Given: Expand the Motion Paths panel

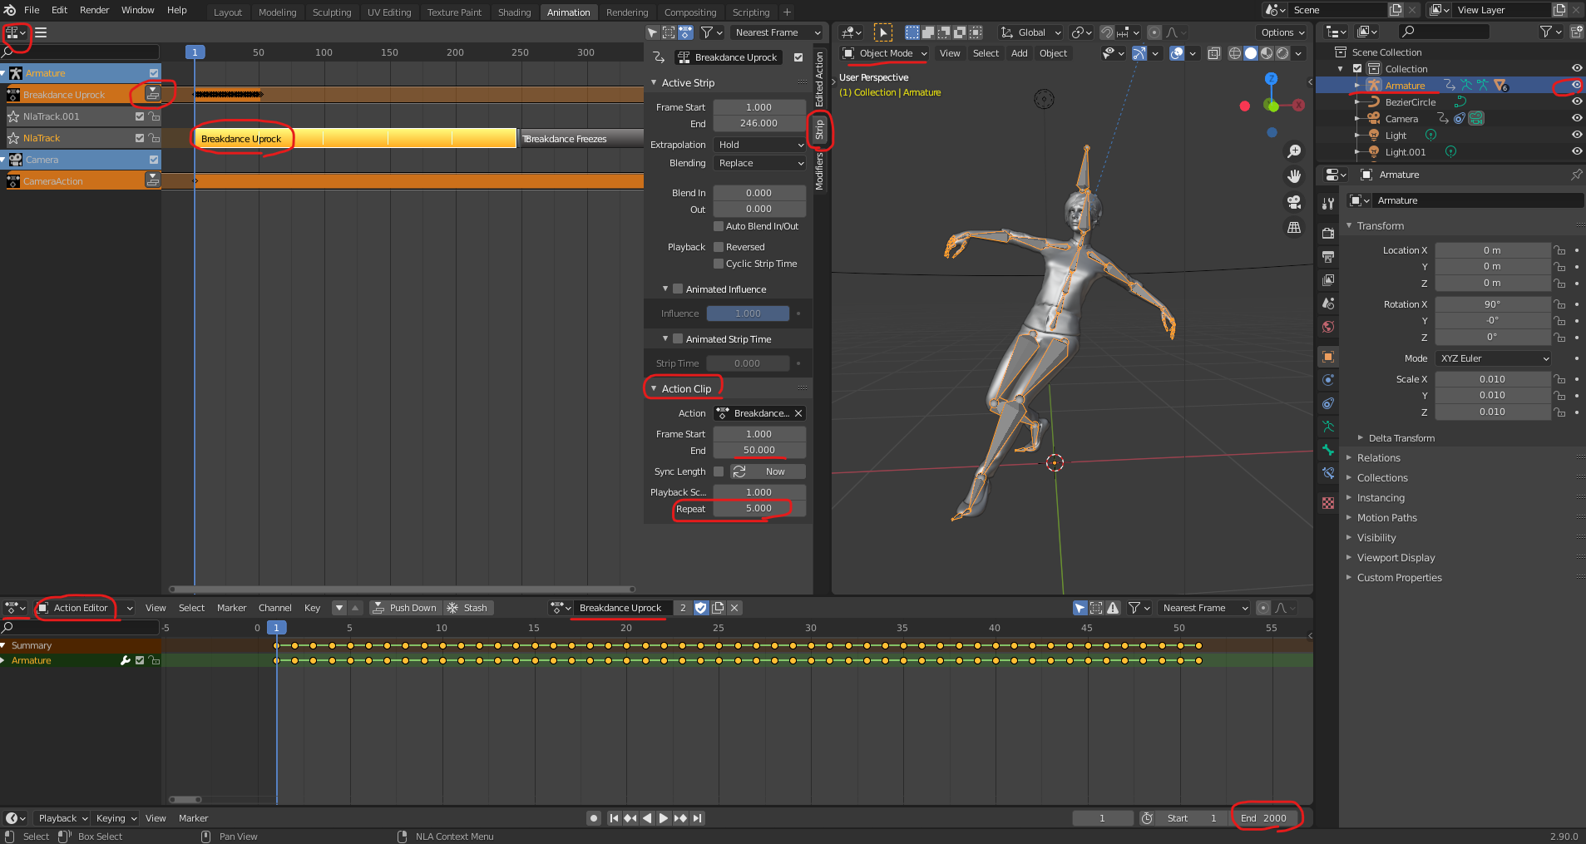Looking at the screenshot, I should coord(1386,518).
